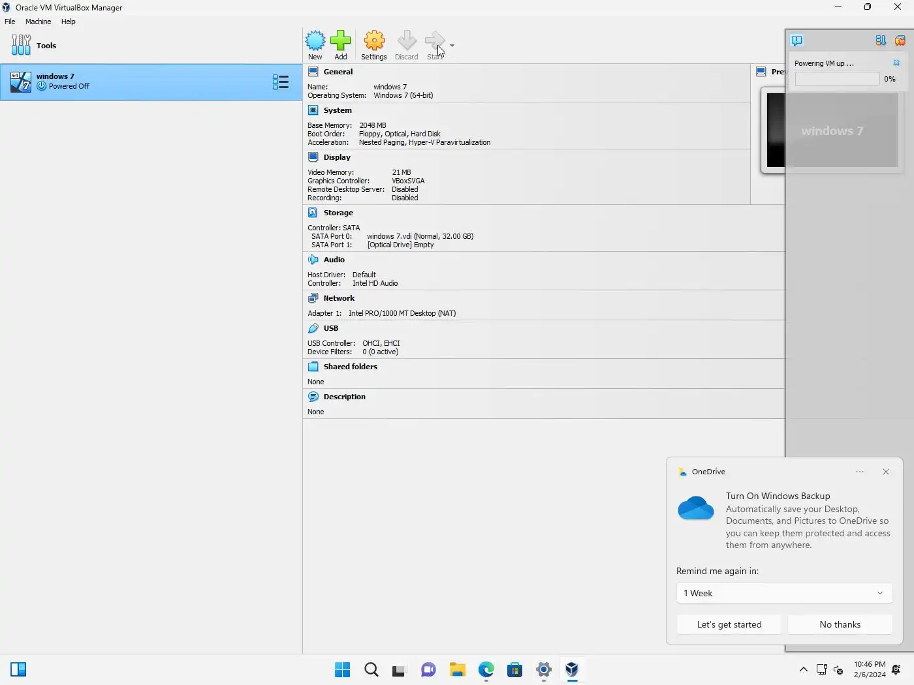Open the File menu
The width and height of the screenshot is (914, 685).
click(x=10, y=22)
